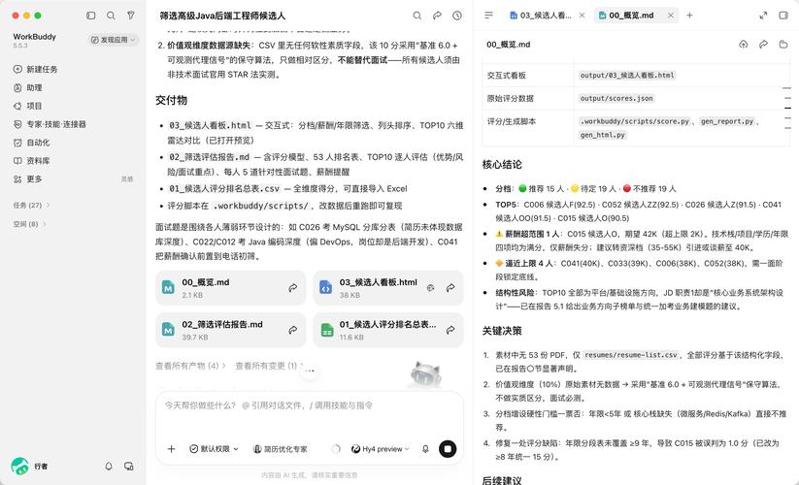
Task: Open 专家·技能·连接器 in sidebar
Action: pyautogui.click(x=50, y=124)
